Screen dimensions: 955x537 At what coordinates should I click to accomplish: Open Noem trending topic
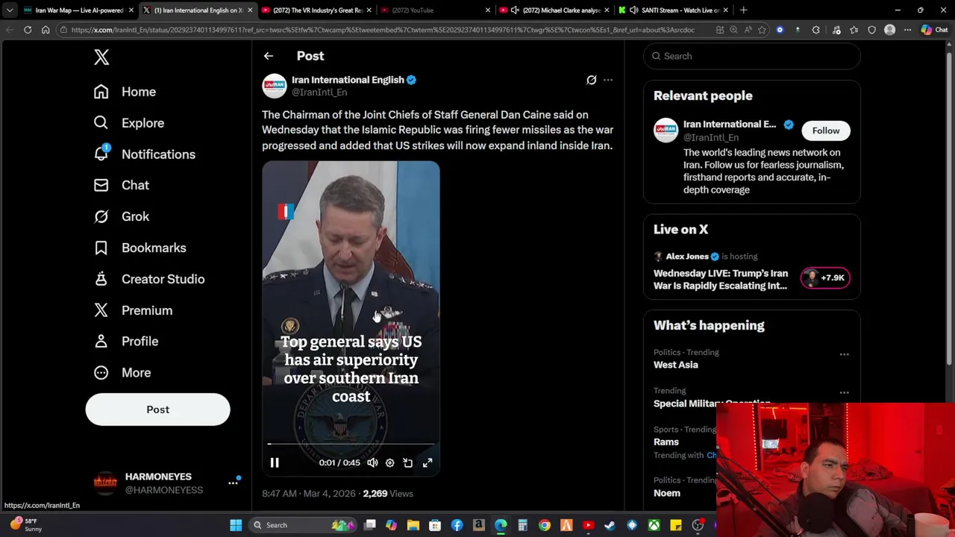(x=667, y=493)
